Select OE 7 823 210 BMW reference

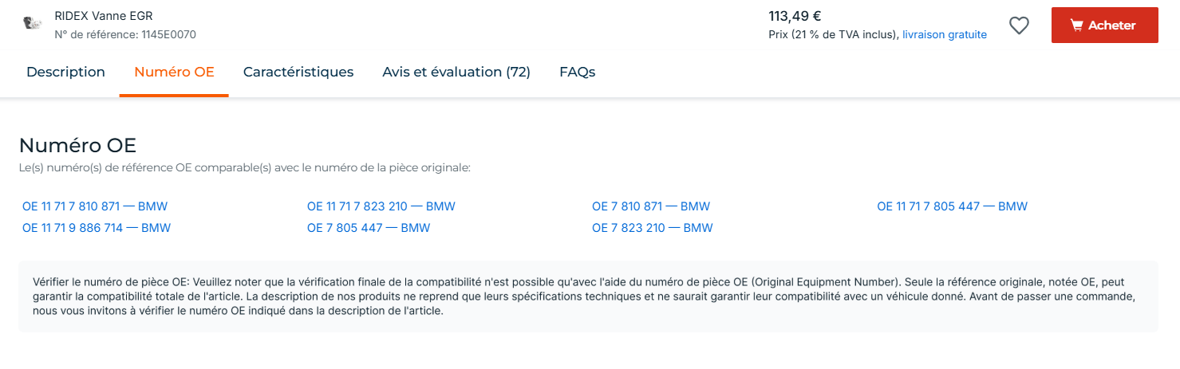(653, 228)
